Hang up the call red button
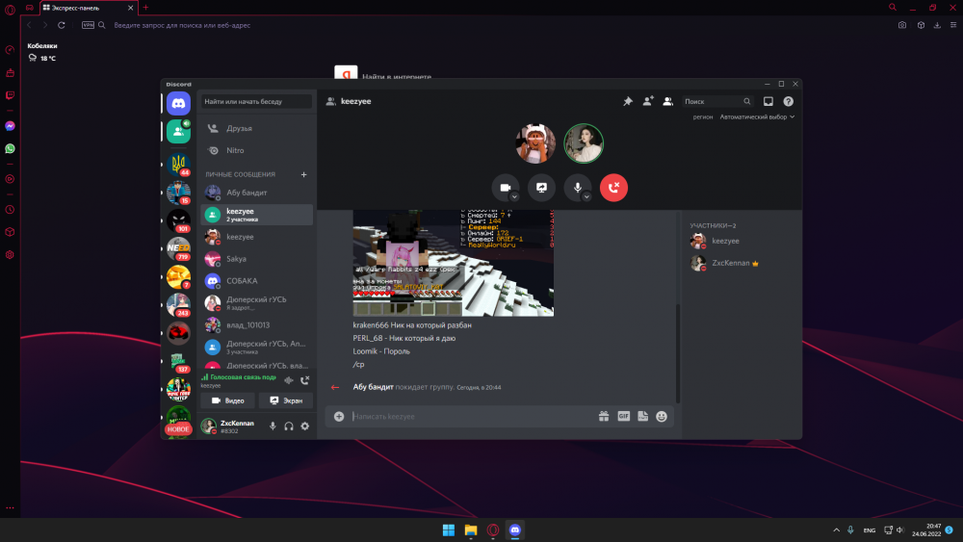 pyautogui.click(x=613, y=187)
